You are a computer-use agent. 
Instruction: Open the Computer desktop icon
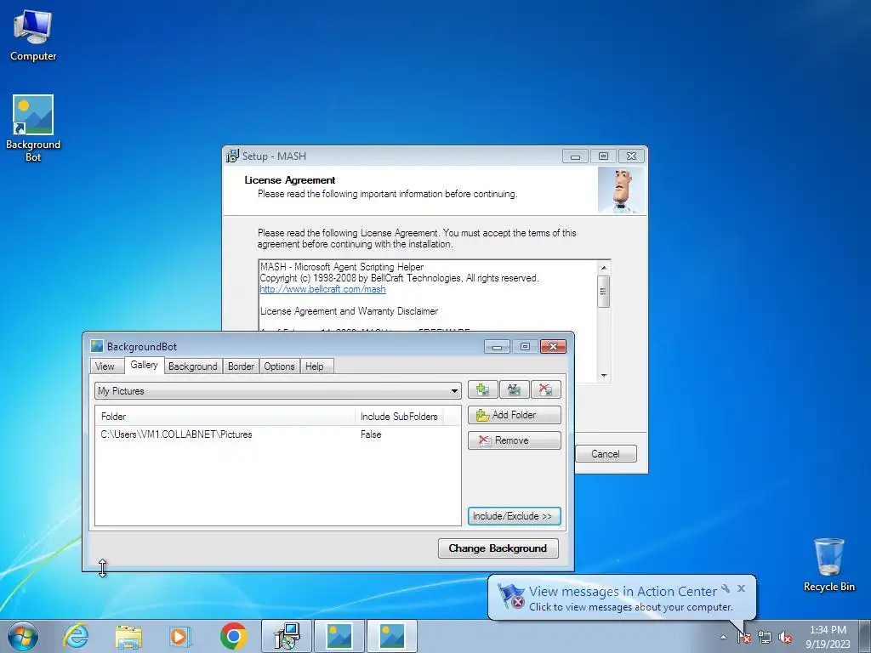(x=33, y=36)
